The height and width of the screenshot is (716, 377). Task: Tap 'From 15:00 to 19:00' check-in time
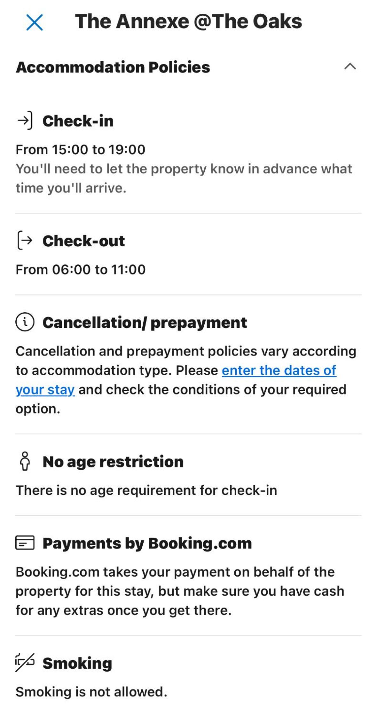[81, 149]
